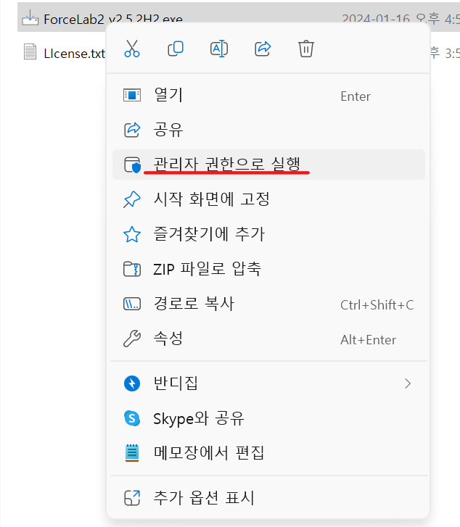This screenshot has width=460, height=527.
Task: Click the icon beside 추가 옵션 표시
Action: coord(132,498)
